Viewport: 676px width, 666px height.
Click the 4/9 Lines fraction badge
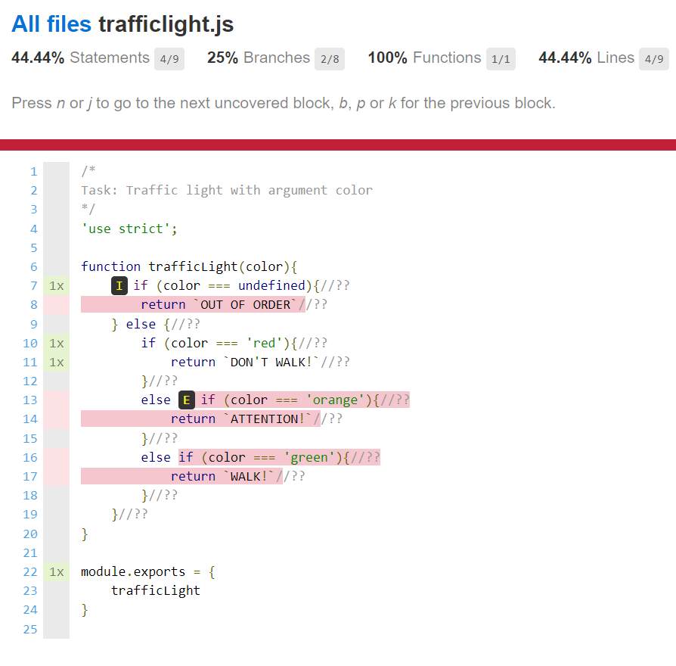click(653, 59)
